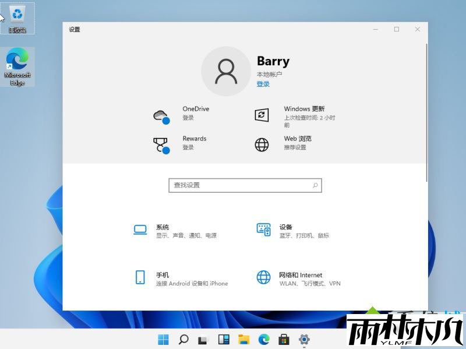Screen dimensions: 466x349
Task: Open Microsoft Store from the taskbar
Action: [284, 339]
